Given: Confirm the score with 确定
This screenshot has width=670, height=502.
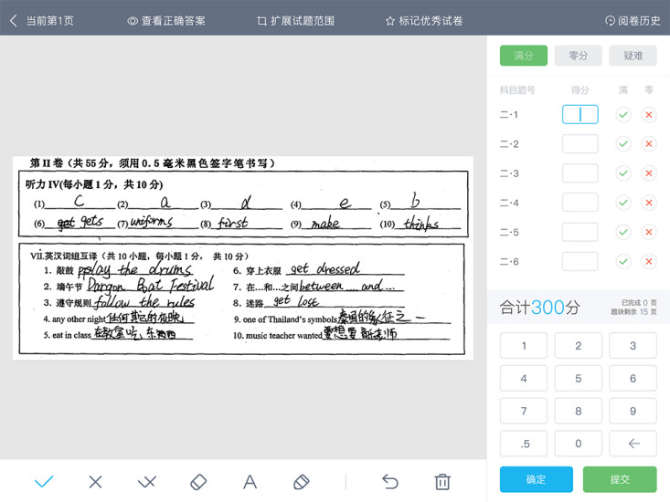Looking at the screenshot, I should 537,479.
